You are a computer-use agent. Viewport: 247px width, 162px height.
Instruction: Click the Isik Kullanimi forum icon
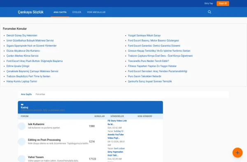pos(21,126)
